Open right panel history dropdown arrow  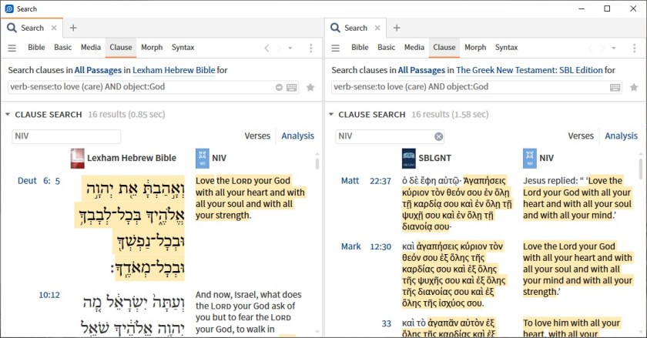pyautogui.click(x=614, y=49)
